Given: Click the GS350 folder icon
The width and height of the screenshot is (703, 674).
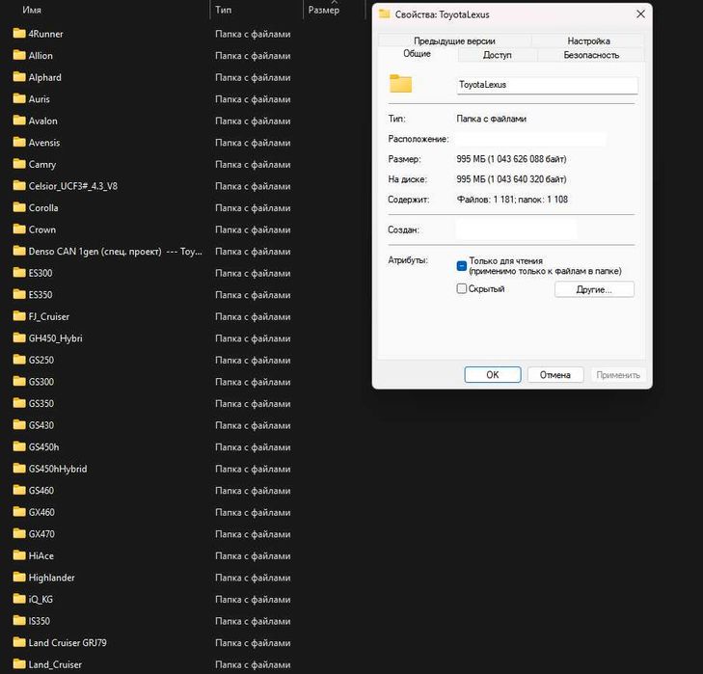Looking at the screenshot, I should tap(19, 403).
